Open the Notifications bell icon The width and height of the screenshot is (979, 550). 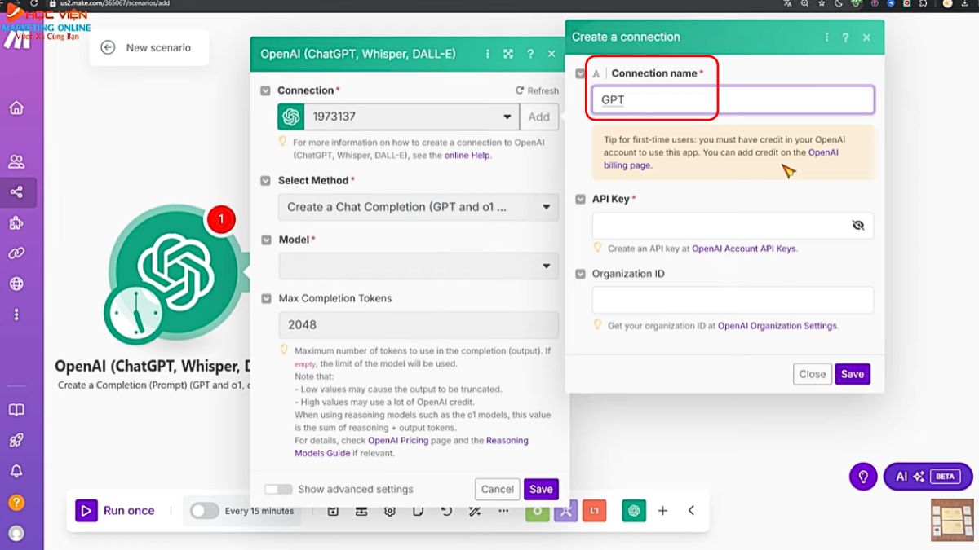(x=16, y=471)
